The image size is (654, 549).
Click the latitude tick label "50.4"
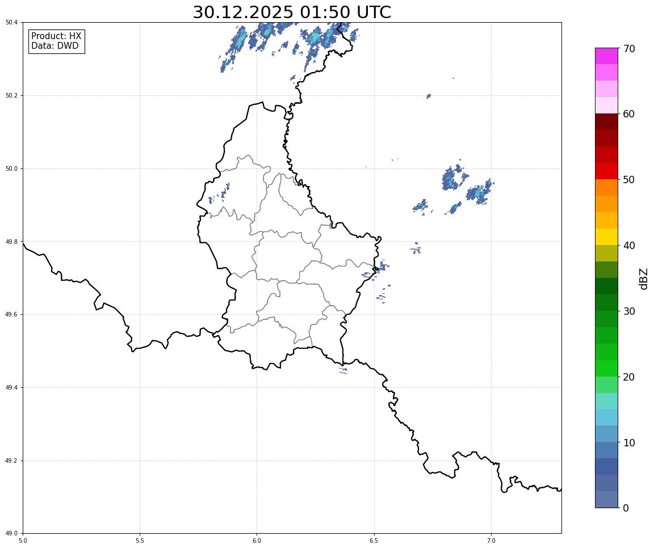pyautogui.click(x=11, y=23)
